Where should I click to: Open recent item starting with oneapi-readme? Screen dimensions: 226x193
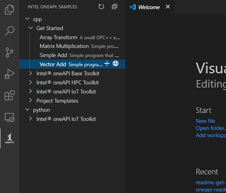(211, 189)
